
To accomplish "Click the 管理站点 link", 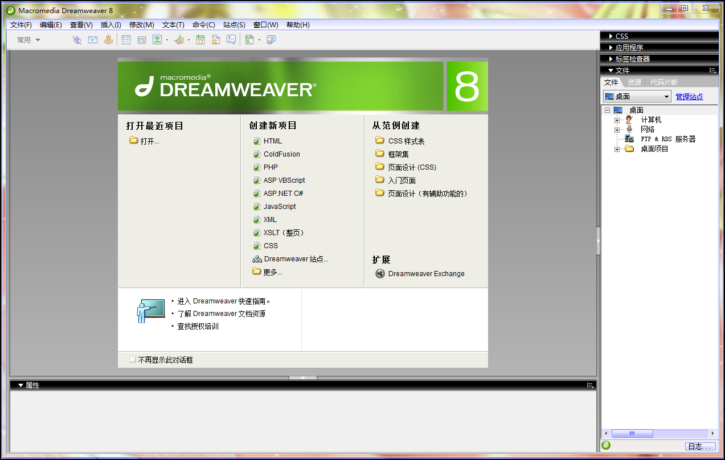I will click(x=689, y=97).
